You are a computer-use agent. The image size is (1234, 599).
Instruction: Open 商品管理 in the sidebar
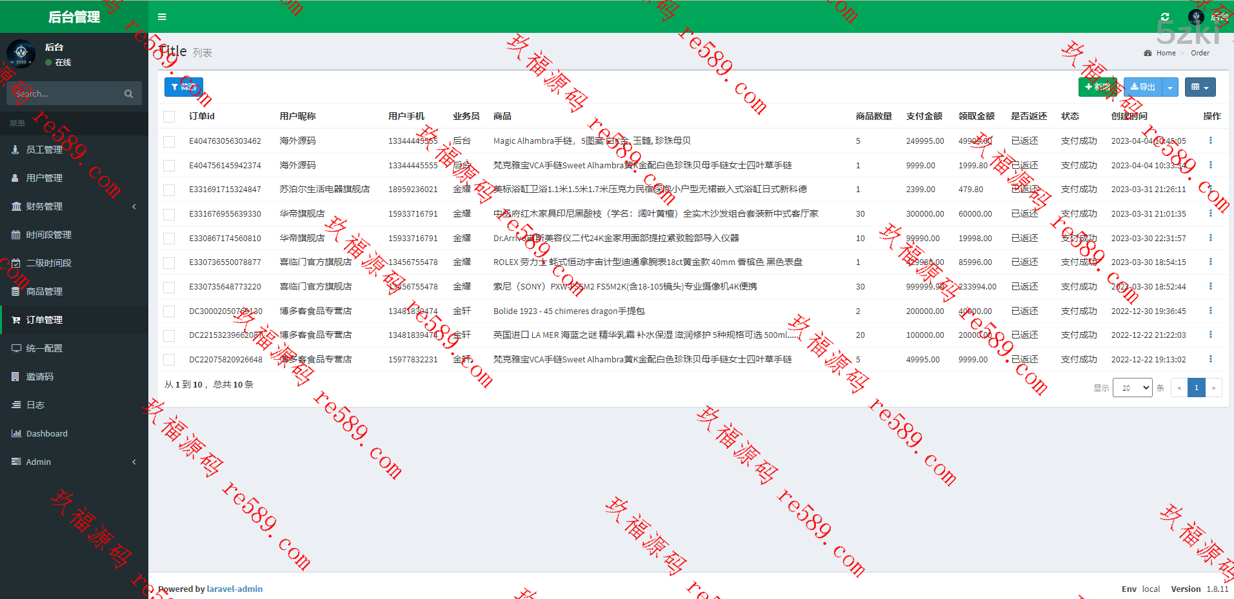pyautogui.click(x=44, y=291)
